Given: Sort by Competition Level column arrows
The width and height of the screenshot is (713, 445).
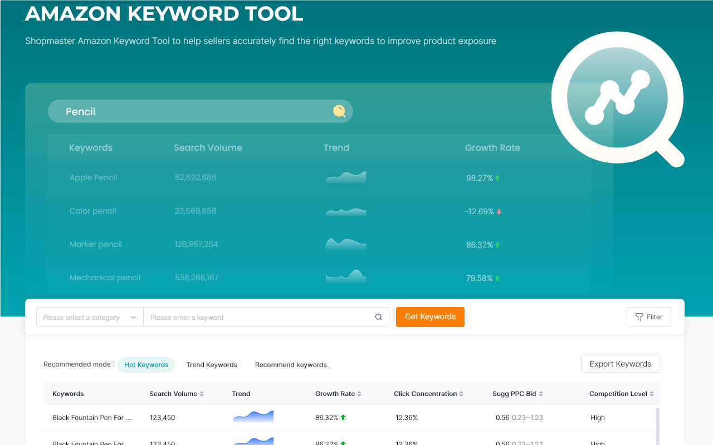Looking at the screenshot, I should [652, 394].
